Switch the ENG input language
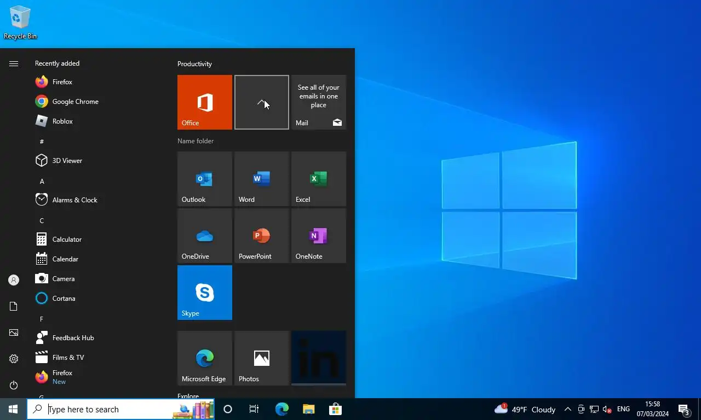This screenshot has height=420, width=701. 623,409
